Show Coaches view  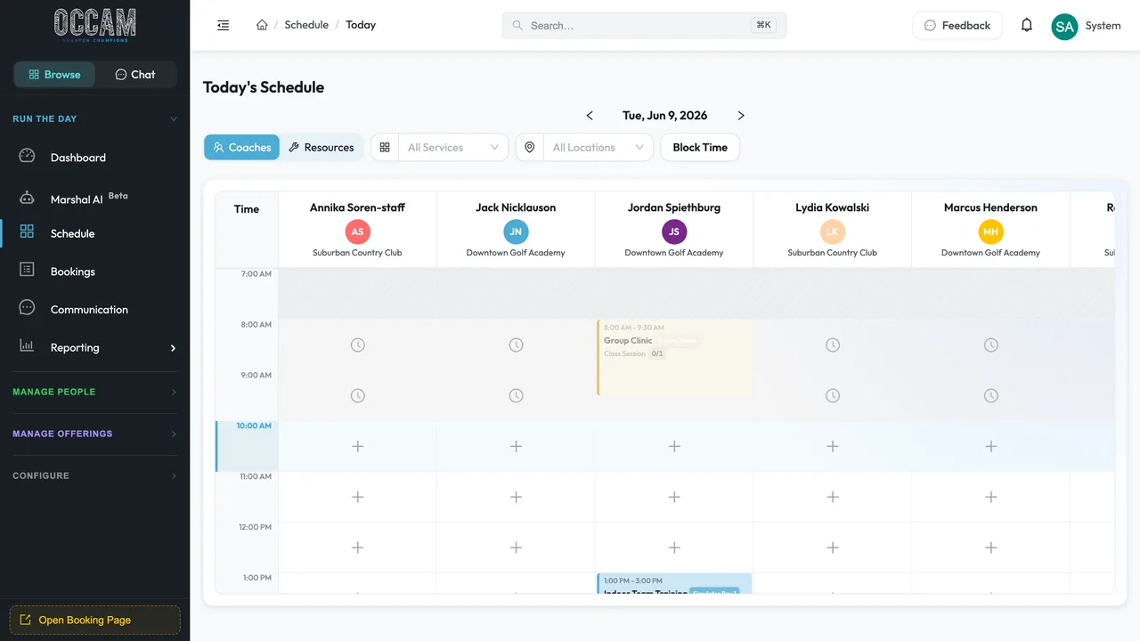(242, 147)
